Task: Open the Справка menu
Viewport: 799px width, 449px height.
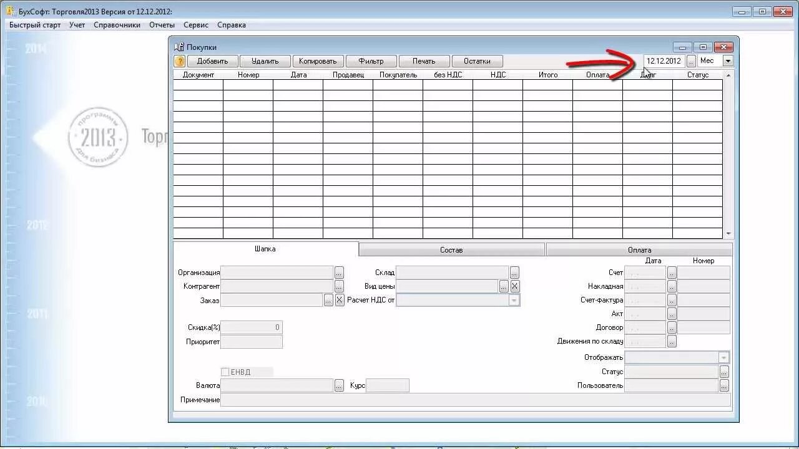Action: (232, 25)
